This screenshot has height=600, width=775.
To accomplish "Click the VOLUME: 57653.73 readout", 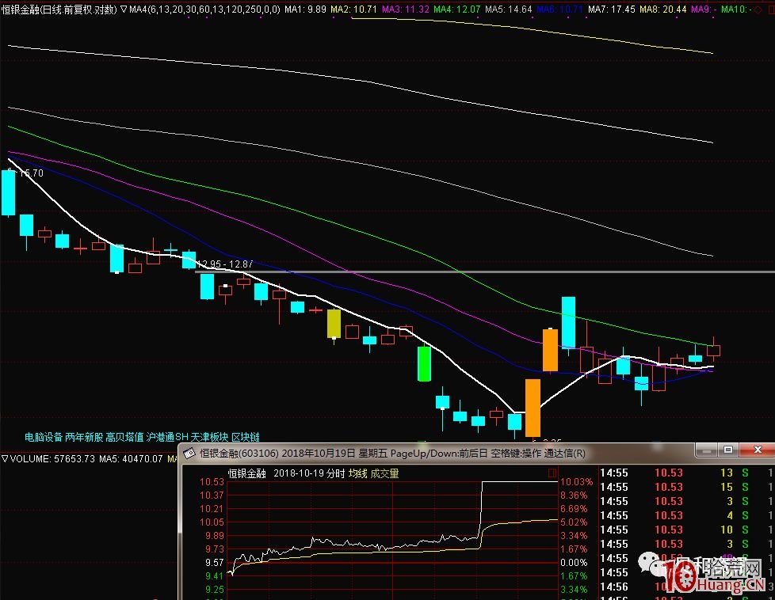I will click(52, 459).
